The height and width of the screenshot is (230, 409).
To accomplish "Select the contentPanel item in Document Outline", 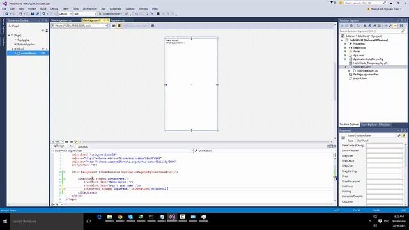I will click(x=28, y=53).
